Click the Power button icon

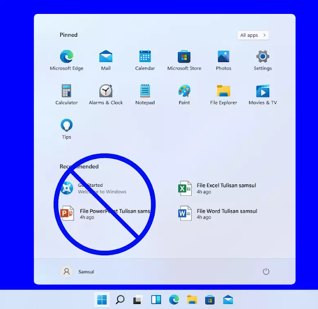coord(266,271)
